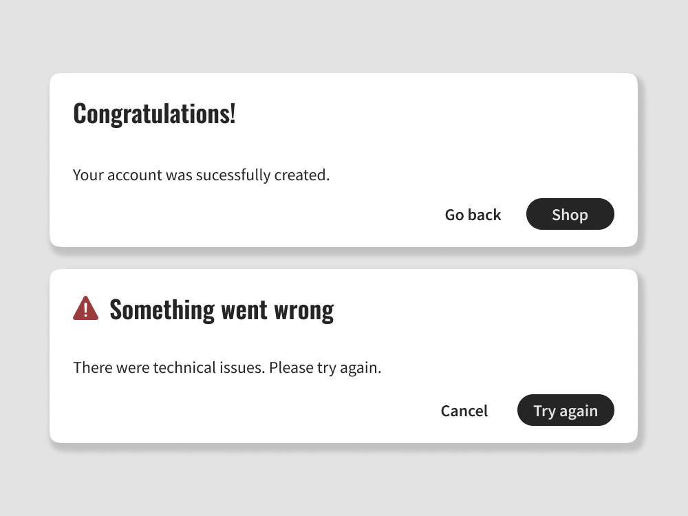Click the word "try" in error body text

pyautogui.click(x=326, y=368)
